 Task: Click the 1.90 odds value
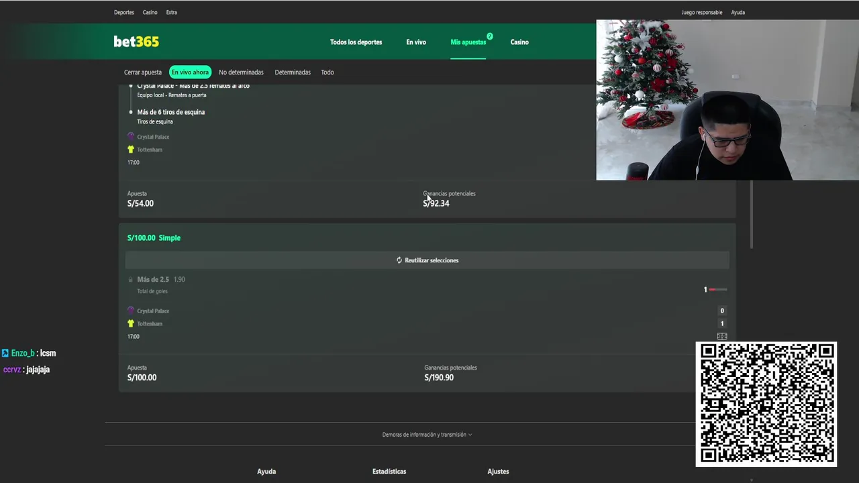[179, 279]
